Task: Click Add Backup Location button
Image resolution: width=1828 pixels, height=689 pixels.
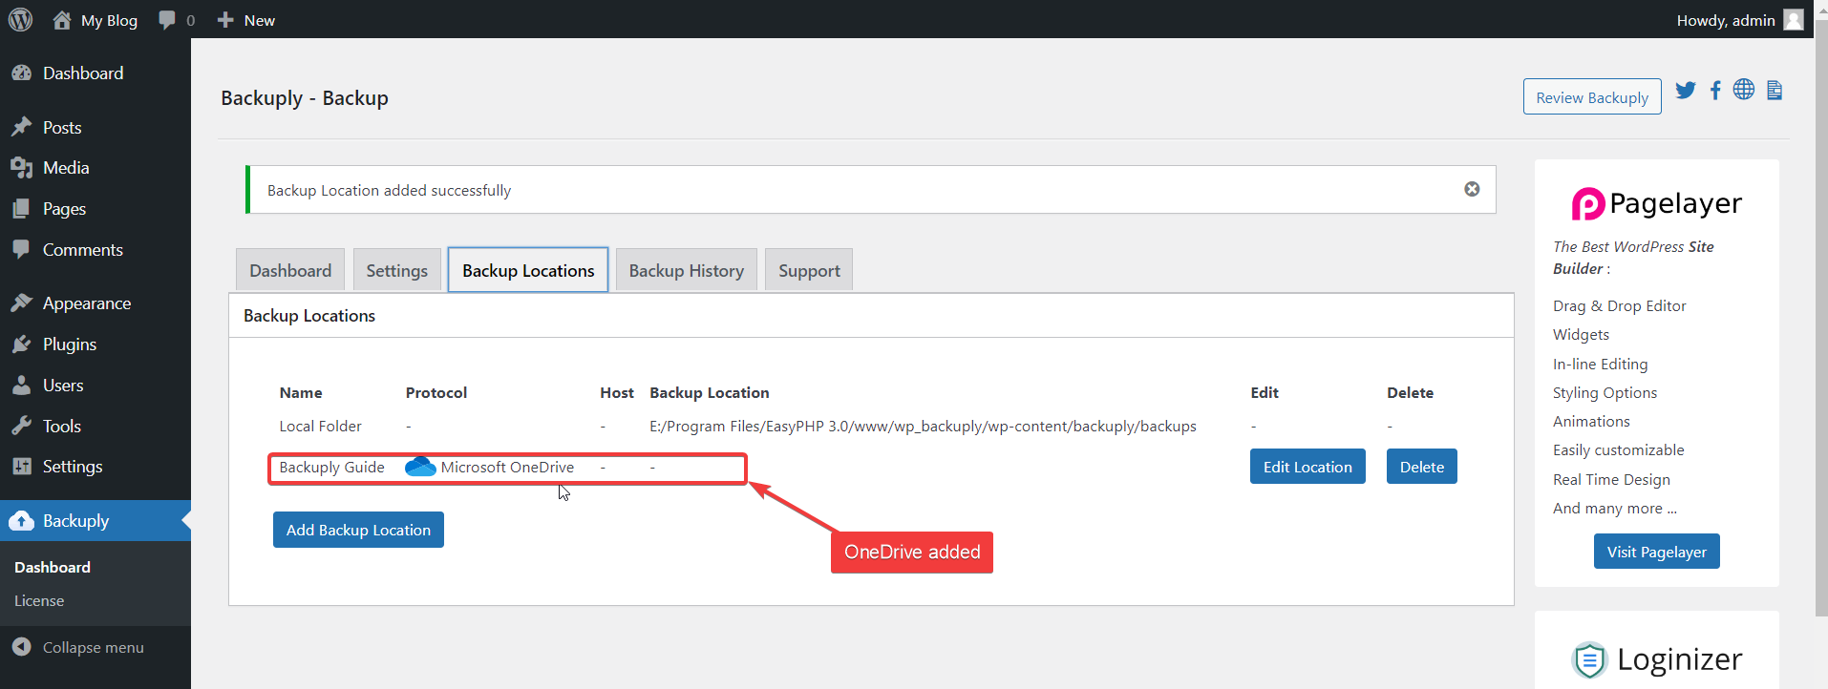Action: click(x=358, y=530)
